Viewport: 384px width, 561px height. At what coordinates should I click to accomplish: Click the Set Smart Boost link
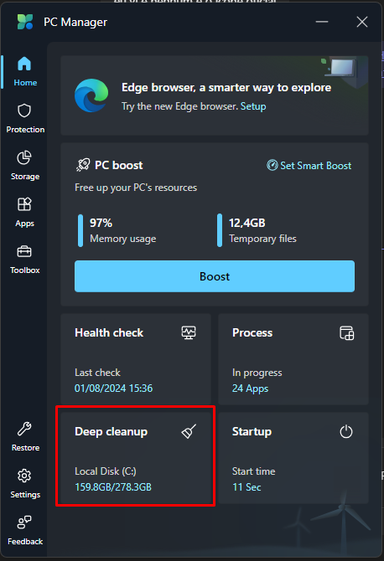point(309,165)
